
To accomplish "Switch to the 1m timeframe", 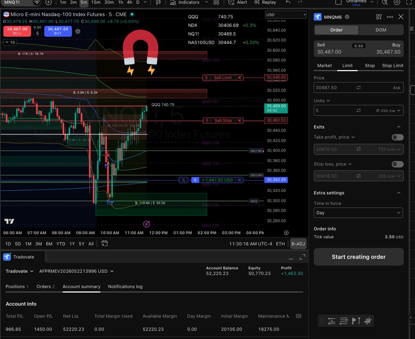I will [x=63, y=2].
